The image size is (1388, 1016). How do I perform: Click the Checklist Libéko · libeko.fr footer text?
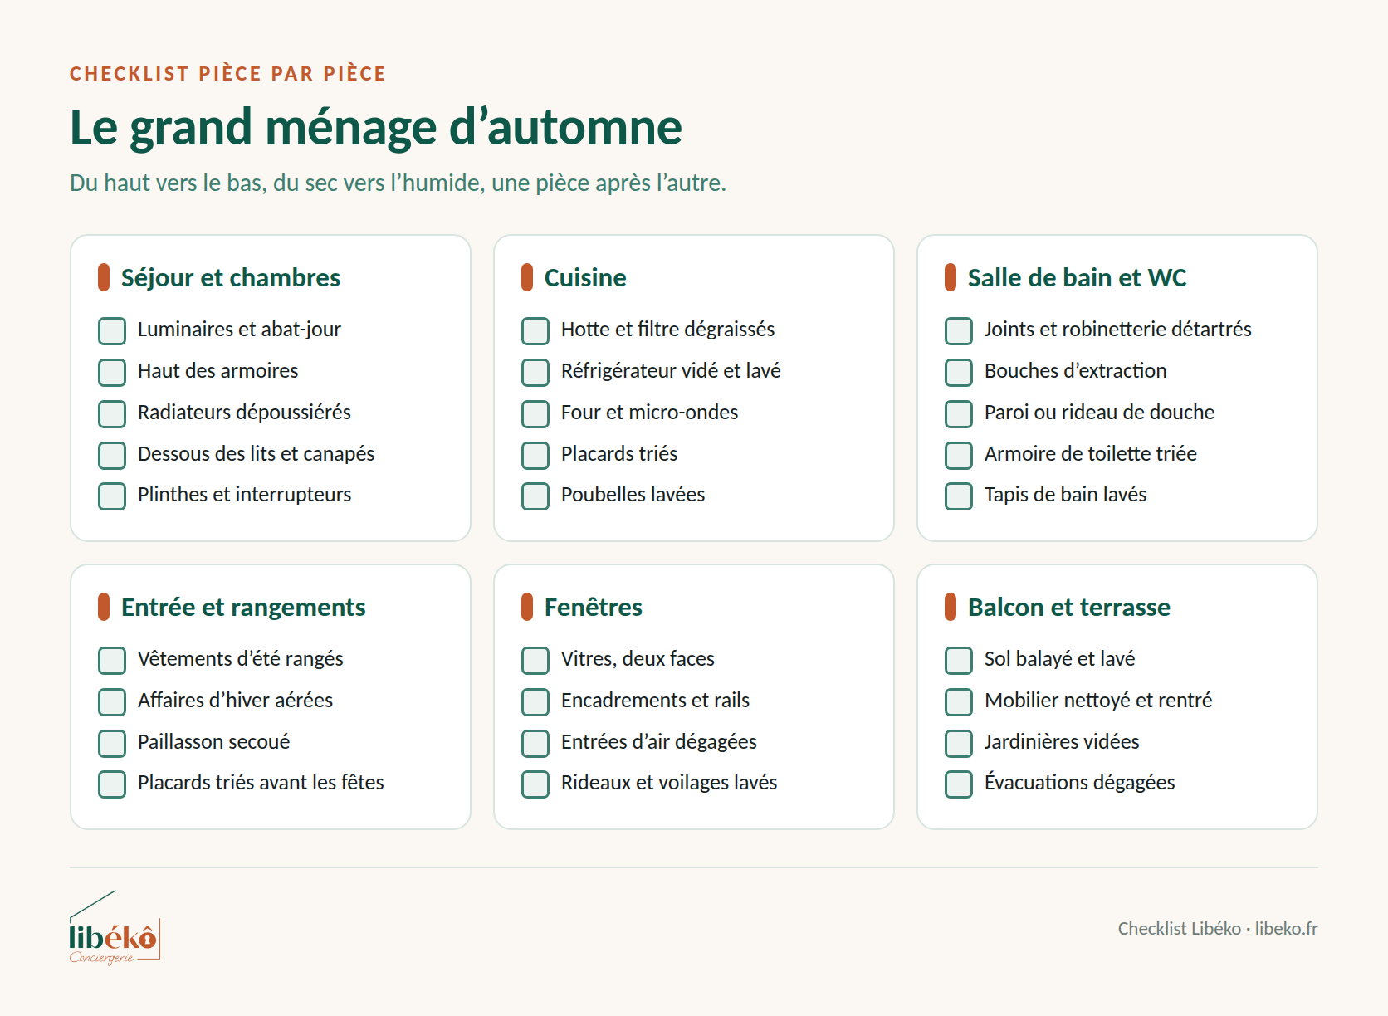[1218, 928]
